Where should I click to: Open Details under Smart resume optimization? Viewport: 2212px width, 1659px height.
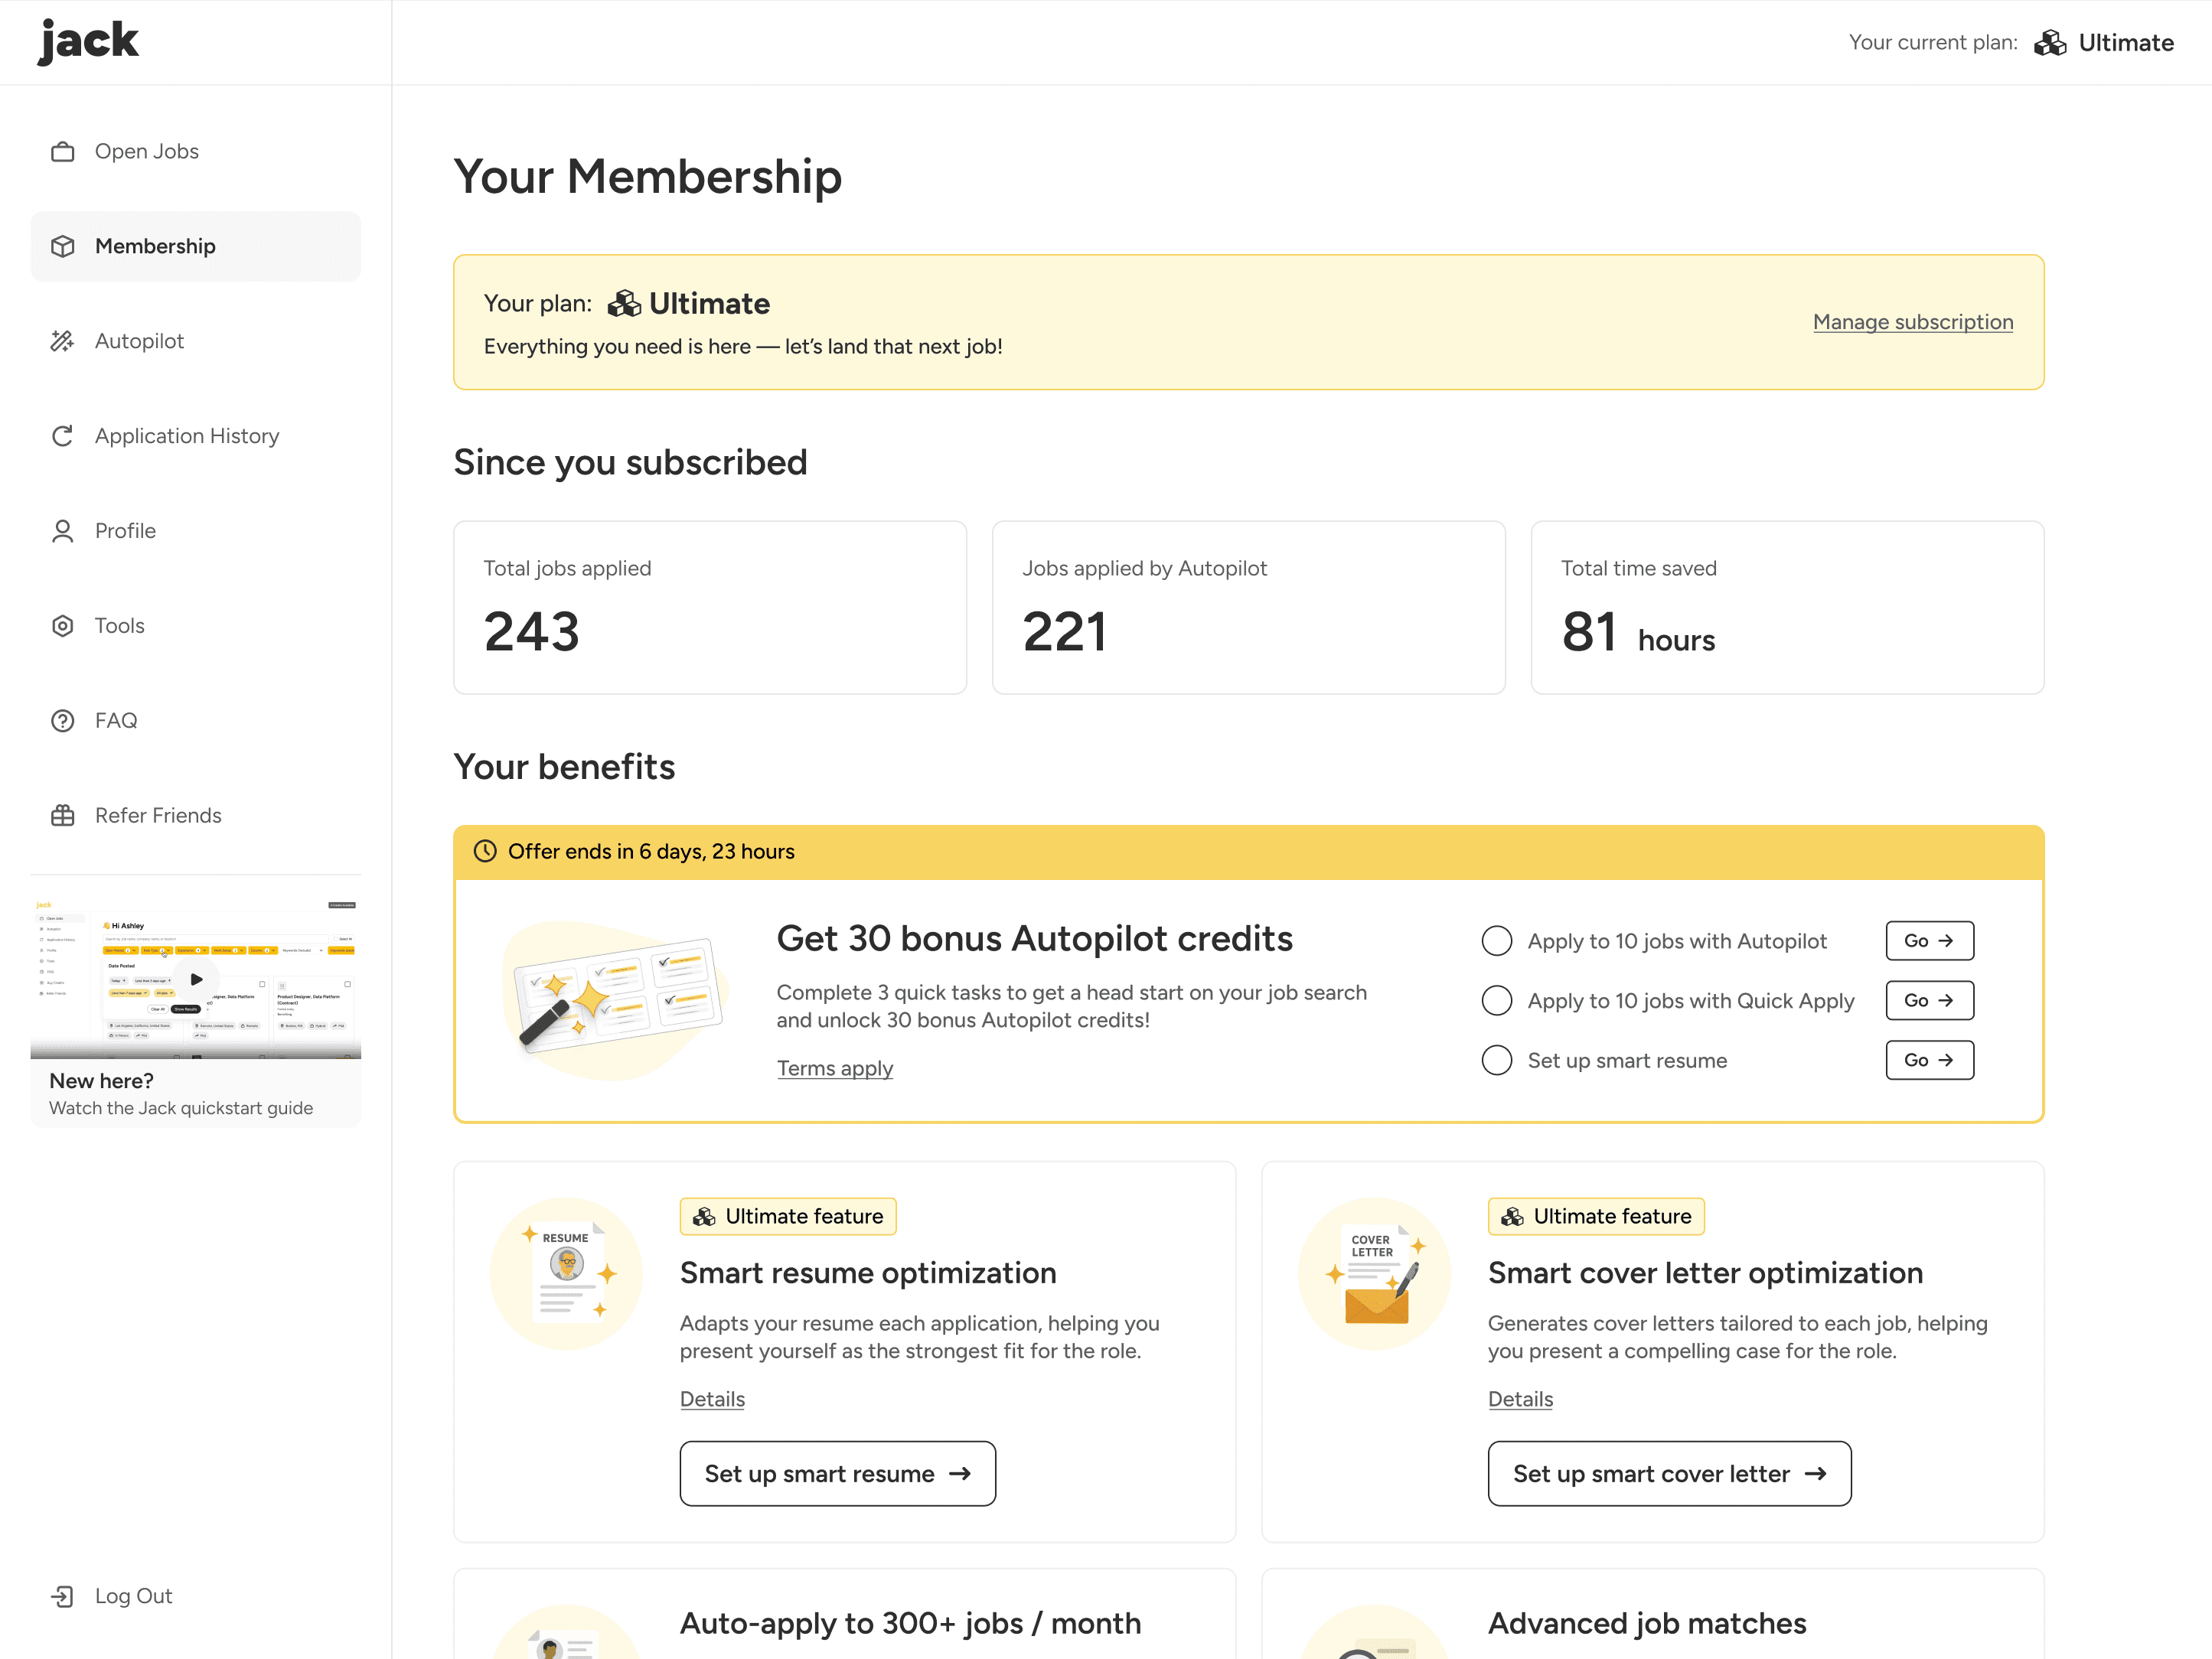712,1399
